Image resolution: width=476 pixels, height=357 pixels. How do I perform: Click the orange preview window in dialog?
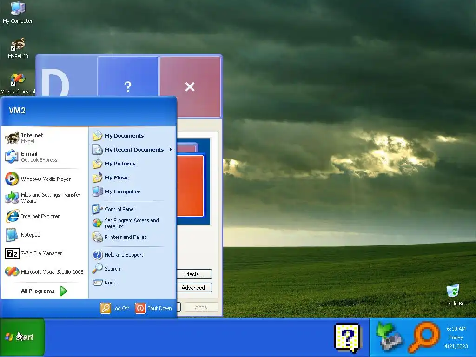coord(190,186)
